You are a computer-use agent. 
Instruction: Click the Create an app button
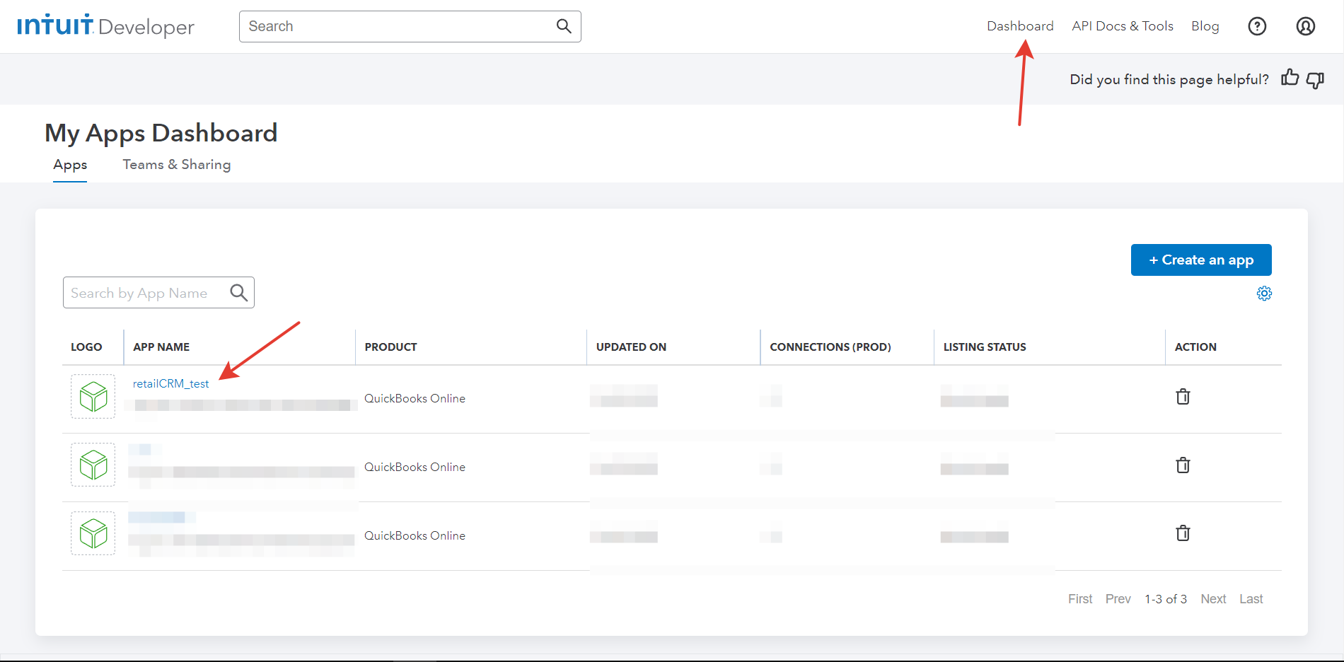[x=1201, y=260]
